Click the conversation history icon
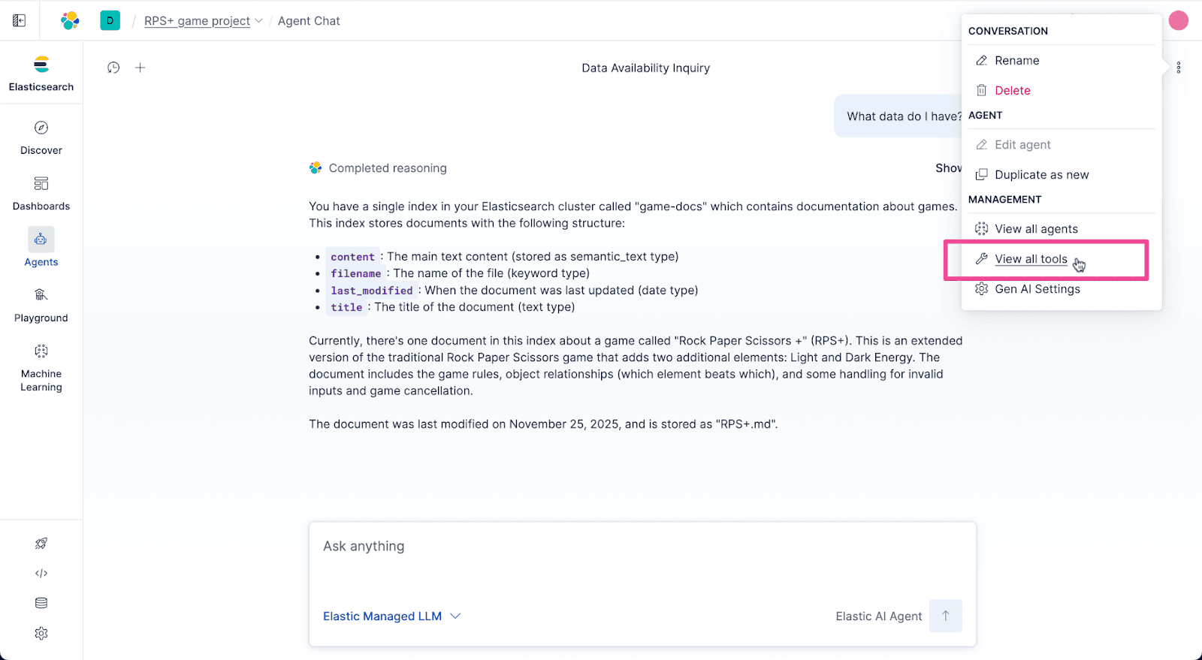The image size is (1202, 660). [113, 68]
